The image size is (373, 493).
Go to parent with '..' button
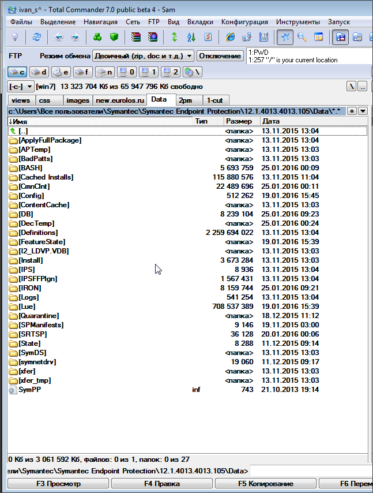point(362,86)
